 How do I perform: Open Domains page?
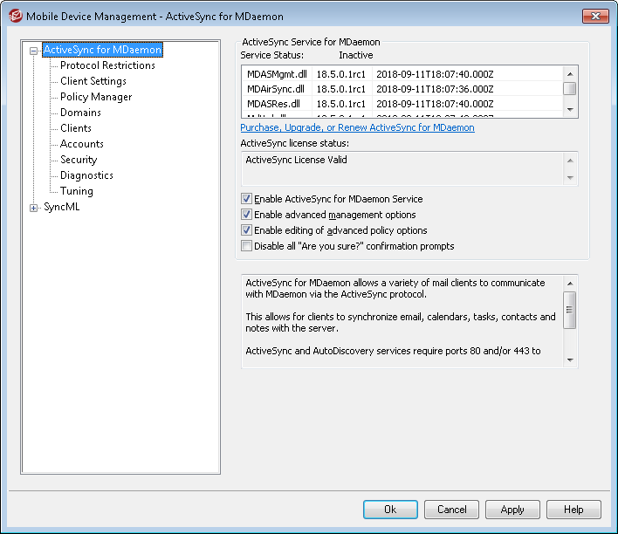81,113
